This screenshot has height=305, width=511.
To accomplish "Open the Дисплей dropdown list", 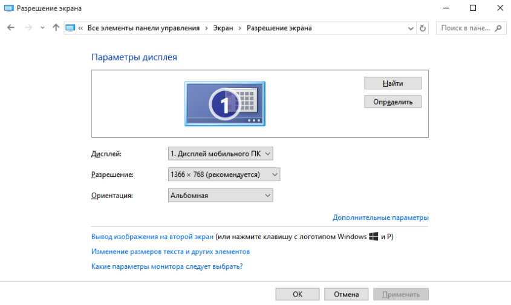I will tap(220, 154).
